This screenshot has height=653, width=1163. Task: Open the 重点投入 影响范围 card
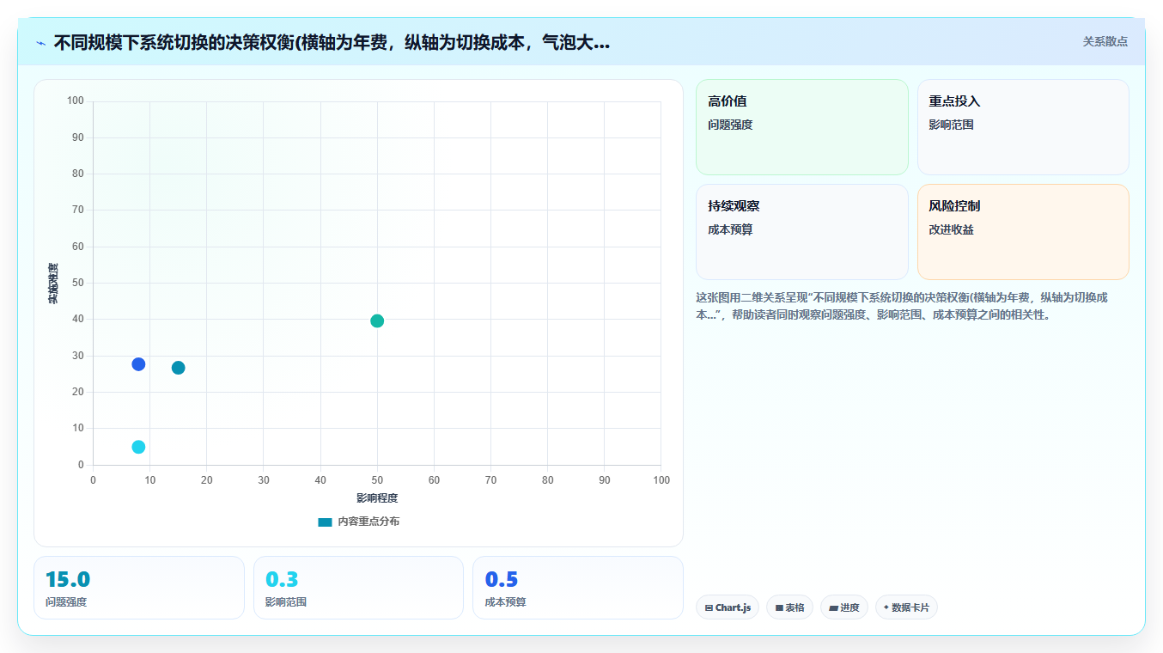pos(1023,127)
